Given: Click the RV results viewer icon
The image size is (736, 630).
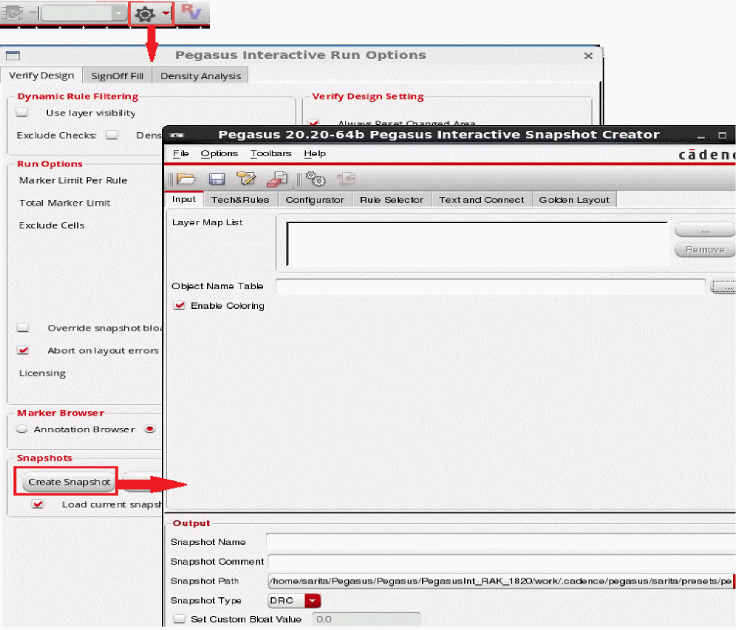Looking at the screenshot, I should point(190,13).
